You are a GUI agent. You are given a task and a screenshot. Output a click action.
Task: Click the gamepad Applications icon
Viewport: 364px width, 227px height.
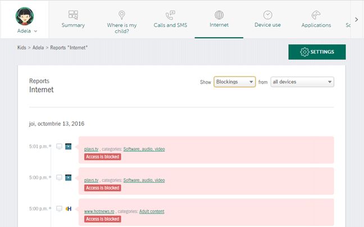click(316, 15)
